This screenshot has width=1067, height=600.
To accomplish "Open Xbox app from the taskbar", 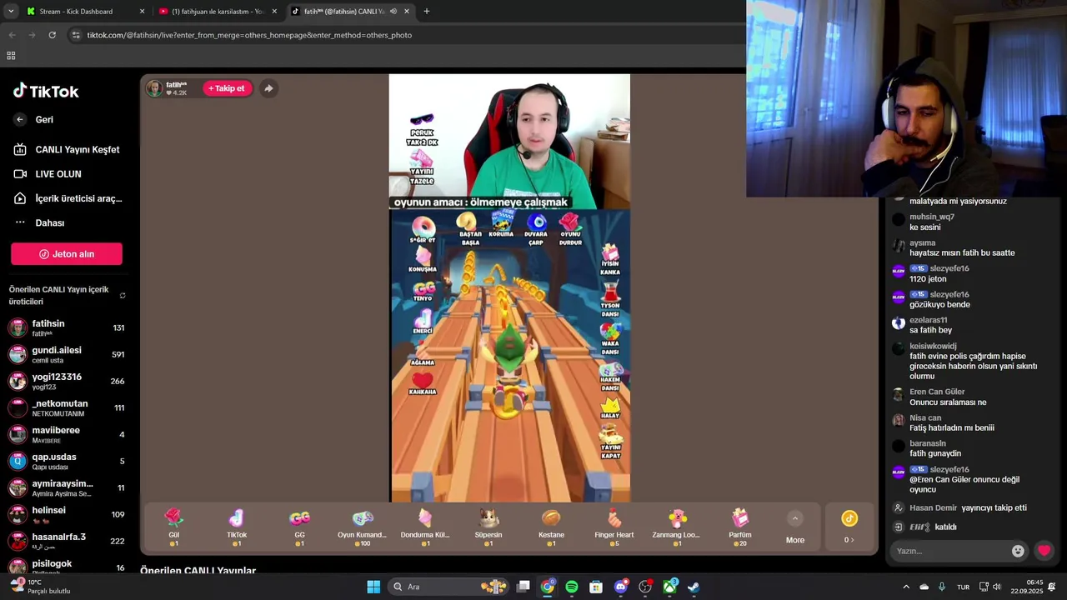I will point(669,587).
